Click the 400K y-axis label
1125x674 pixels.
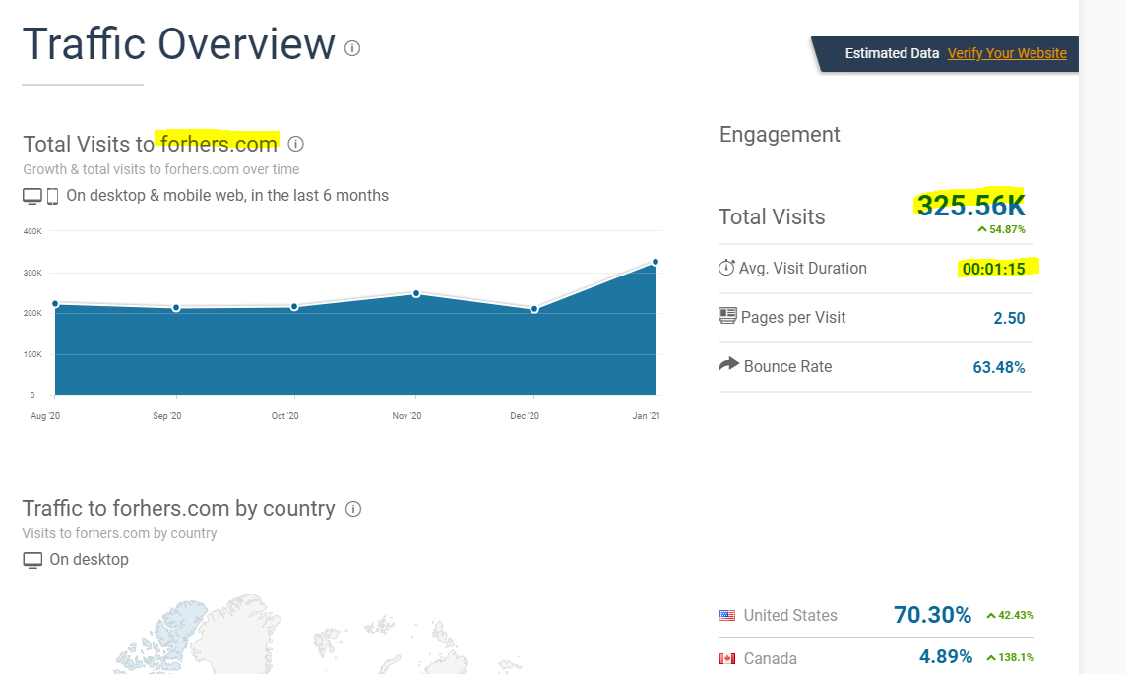(x=33, y=231)
